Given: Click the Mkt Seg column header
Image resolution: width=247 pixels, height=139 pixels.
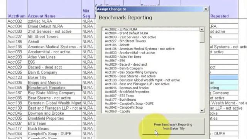Looking at the screenshot, I should pyautogui.click(x=86, y=14).
